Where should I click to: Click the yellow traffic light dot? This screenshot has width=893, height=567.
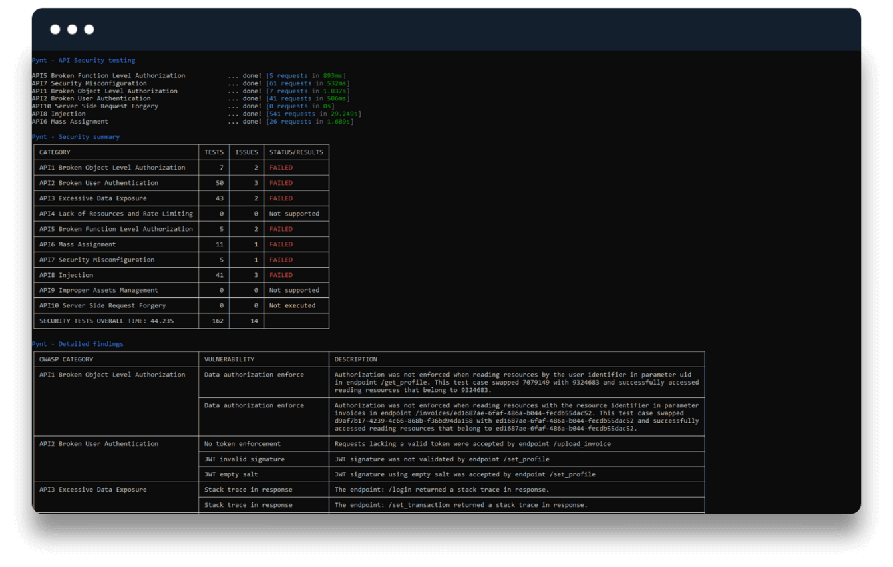point(71,29)
